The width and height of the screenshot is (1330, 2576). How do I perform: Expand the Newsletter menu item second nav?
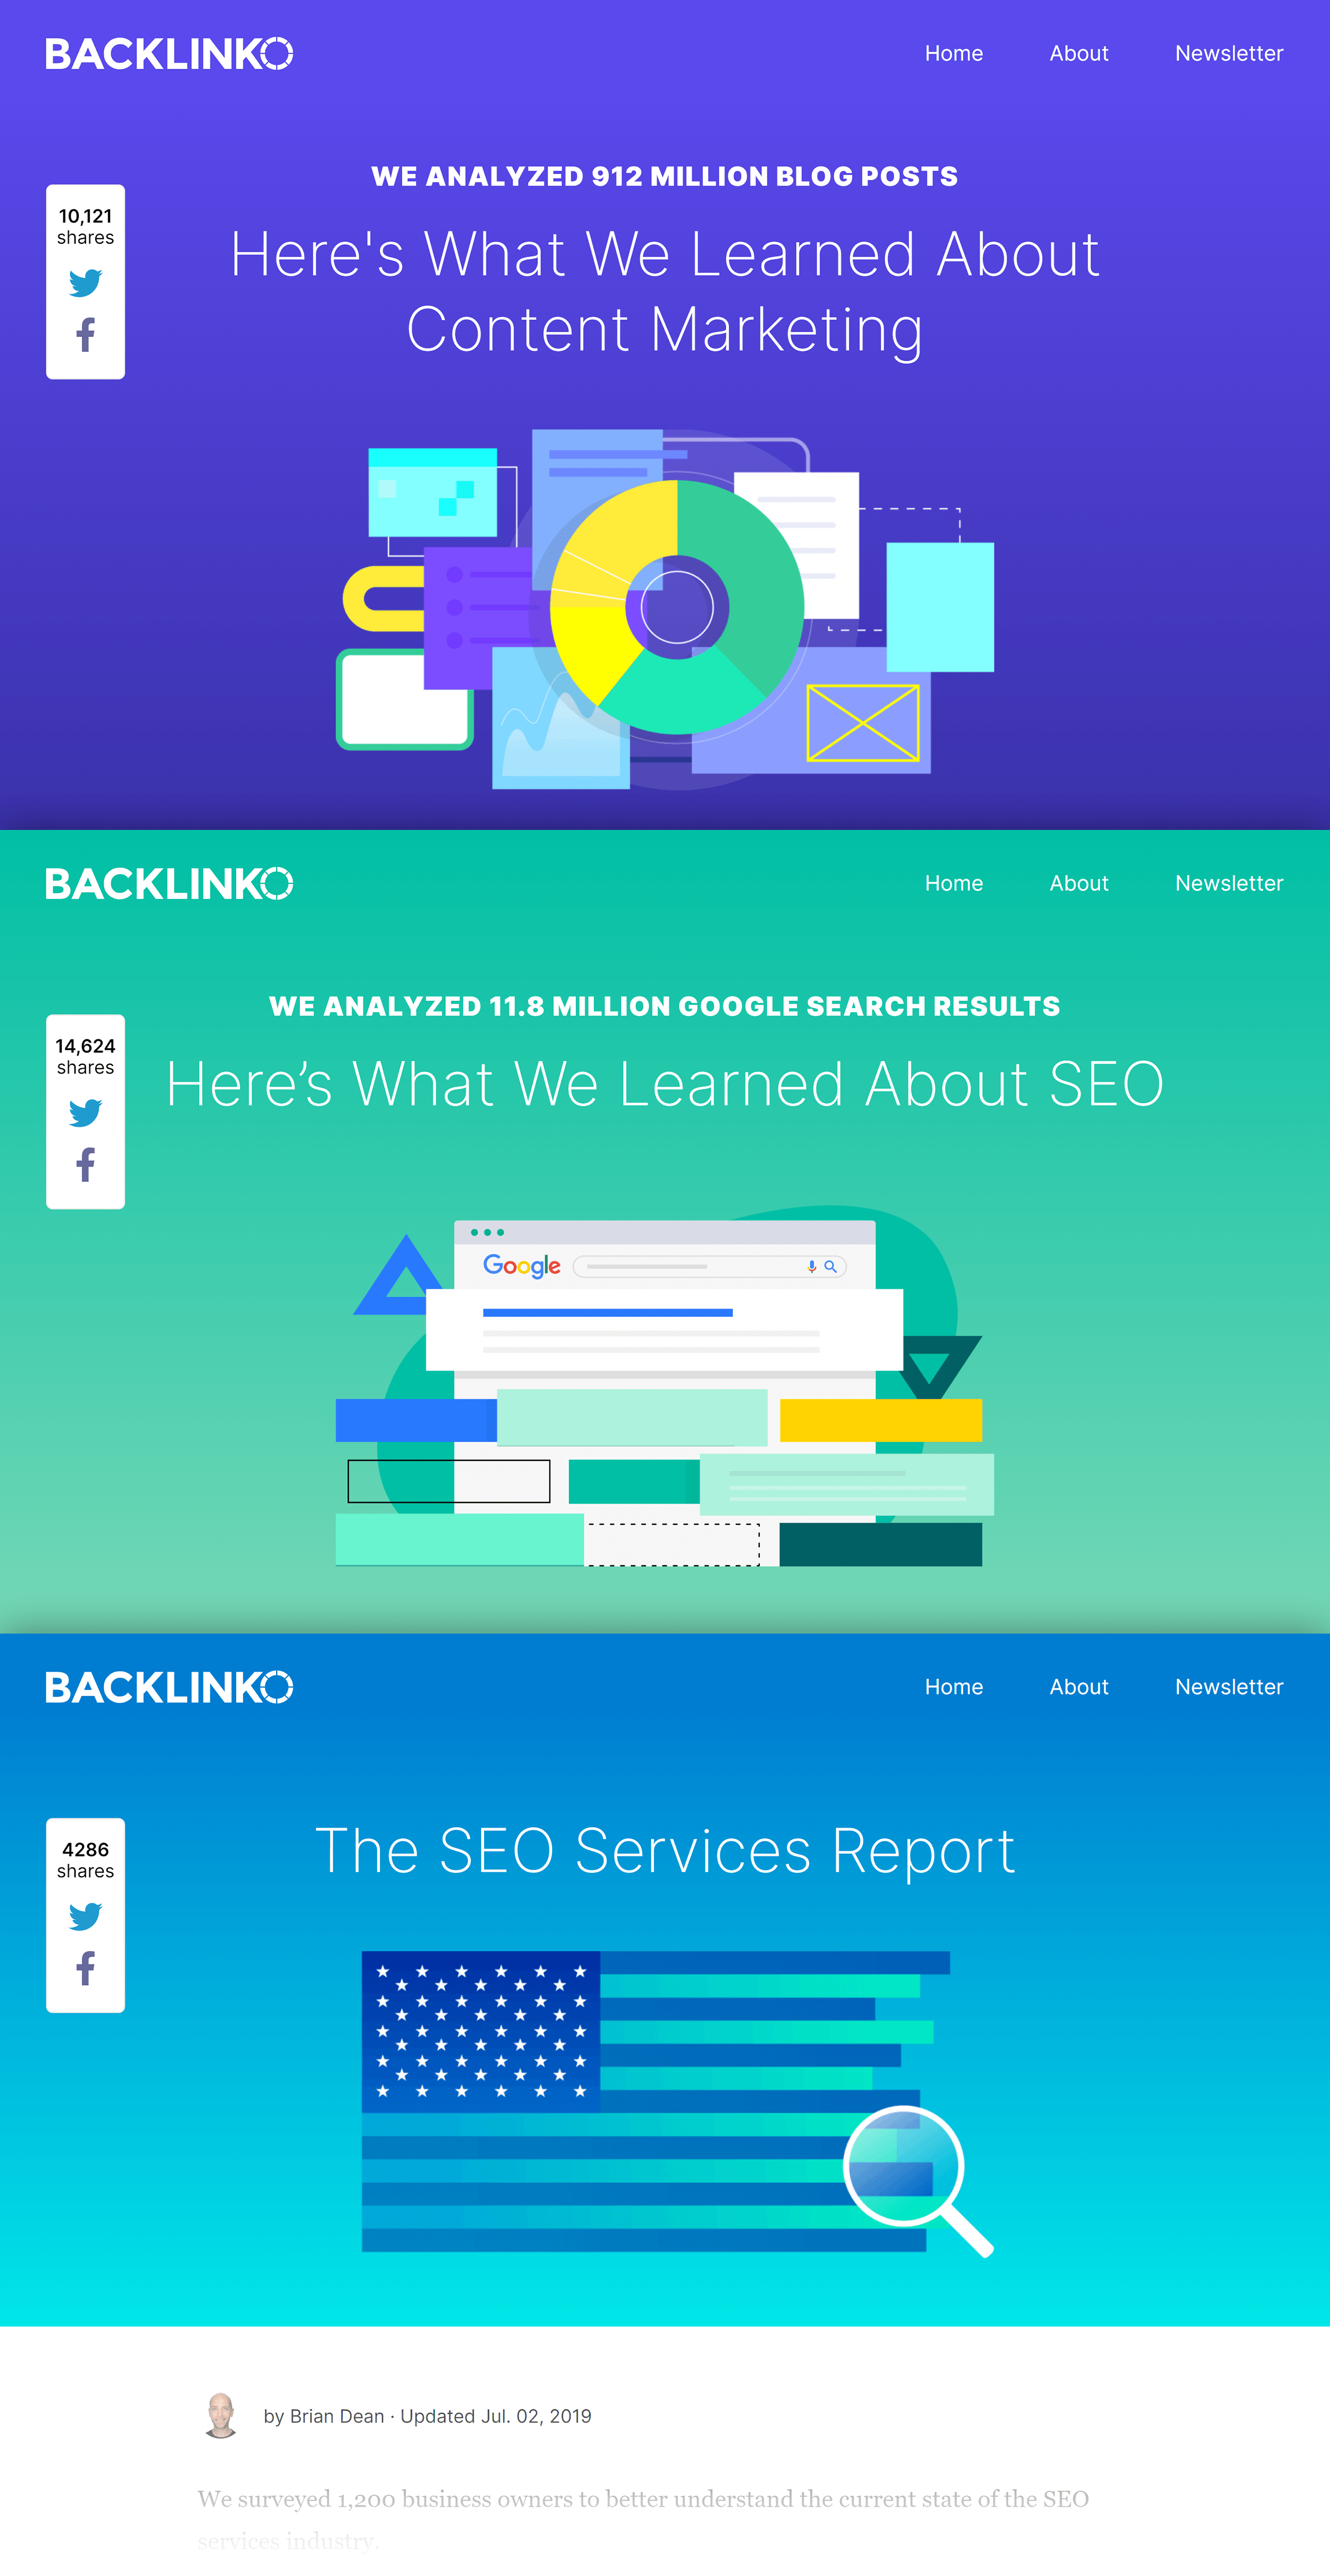1228,882
